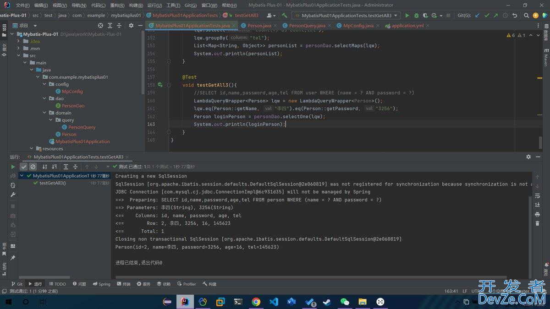Open Chrome from the Windows taskbar
The image size is (550, 309).
(x=256, y=302)
